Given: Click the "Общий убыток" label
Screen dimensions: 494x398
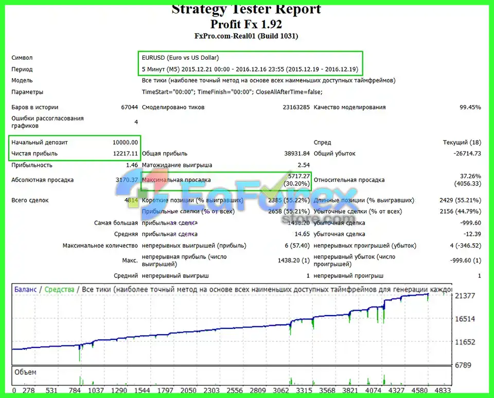Looking at the screenshot, I should click(334, 154).
